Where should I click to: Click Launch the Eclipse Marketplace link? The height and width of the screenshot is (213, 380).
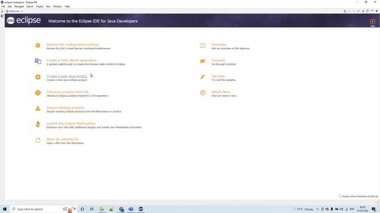[x=71, y=124]
